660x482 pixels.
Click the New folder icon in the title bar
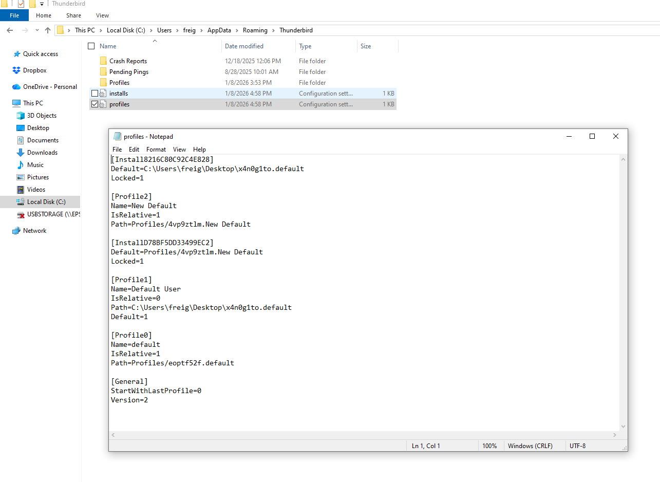tap(32, 4)
